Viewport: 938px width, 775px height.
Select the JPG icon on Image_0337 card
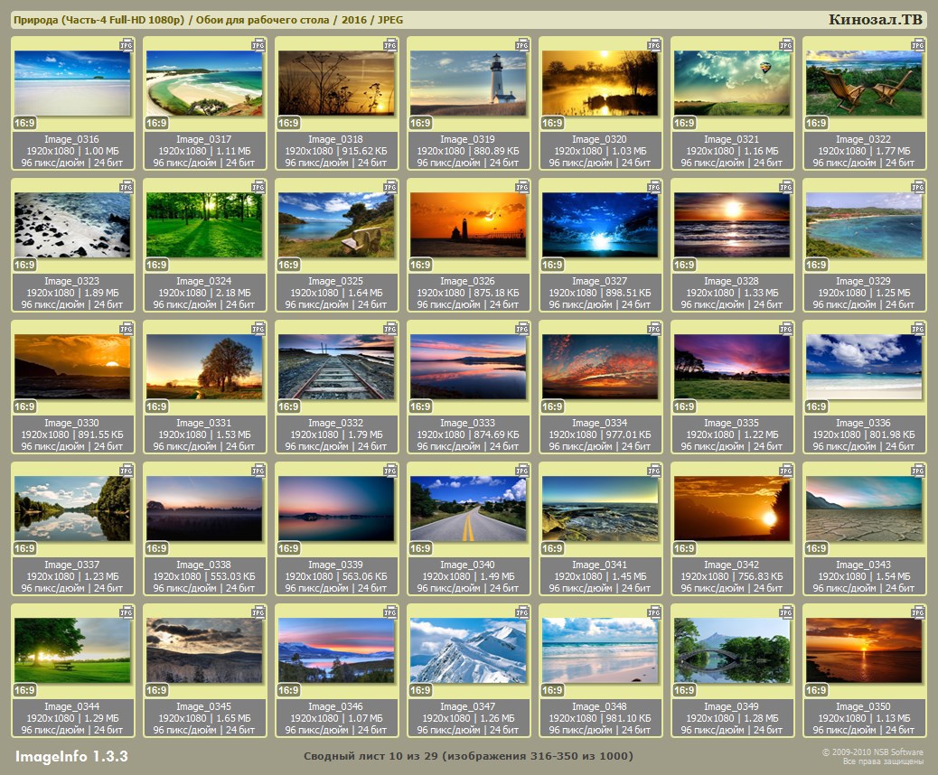(x=127, y=471)
